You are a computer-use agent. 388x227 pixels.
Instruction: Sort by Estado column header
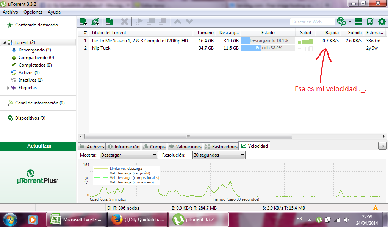268,33
